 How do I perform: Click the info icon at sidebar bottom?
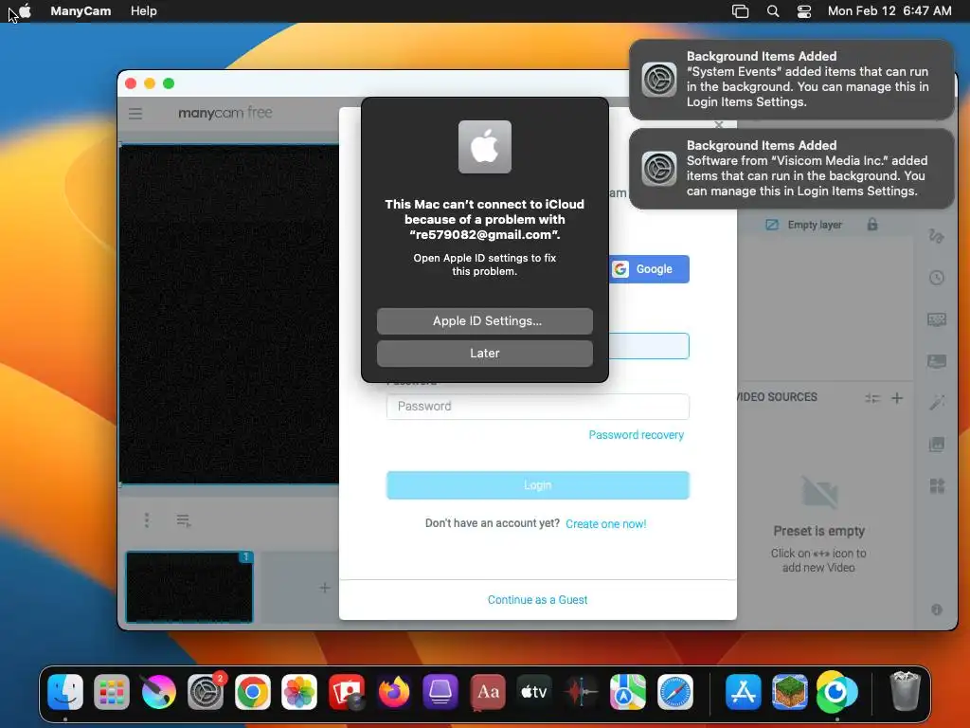pos(937,610)
